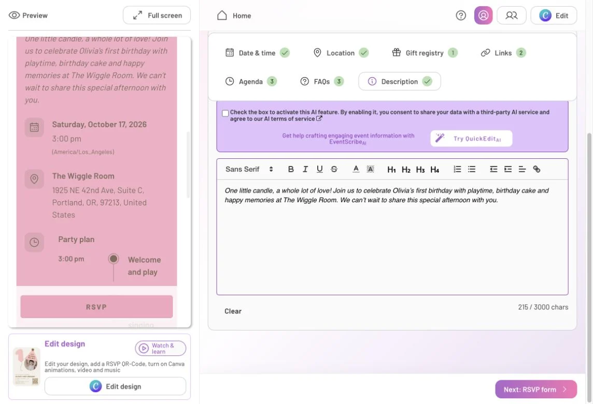Click the Try QuickEdit AI button
Image resolution: width=593 pixels, height=404 pixels.
(x=471, y=138)
